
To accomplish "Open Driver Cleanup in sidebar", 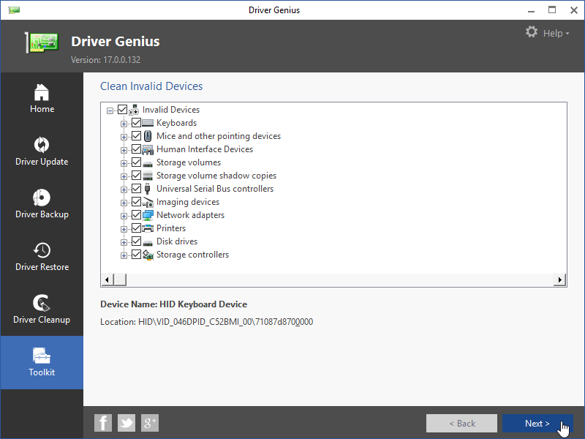I will click(x=42, y=310).
